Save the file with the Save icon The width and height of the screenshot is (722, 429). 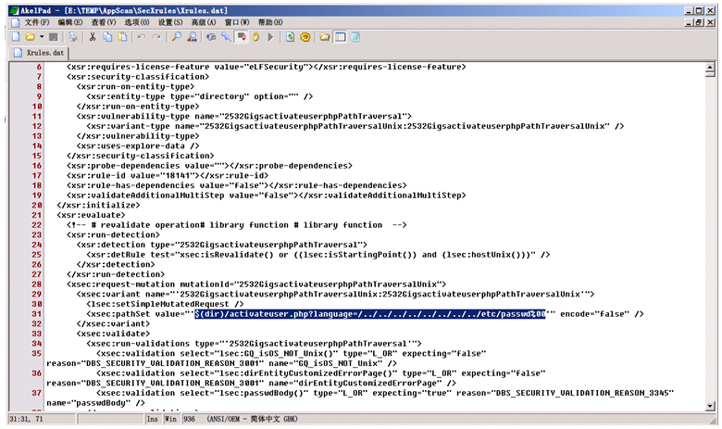click(54, 37)
